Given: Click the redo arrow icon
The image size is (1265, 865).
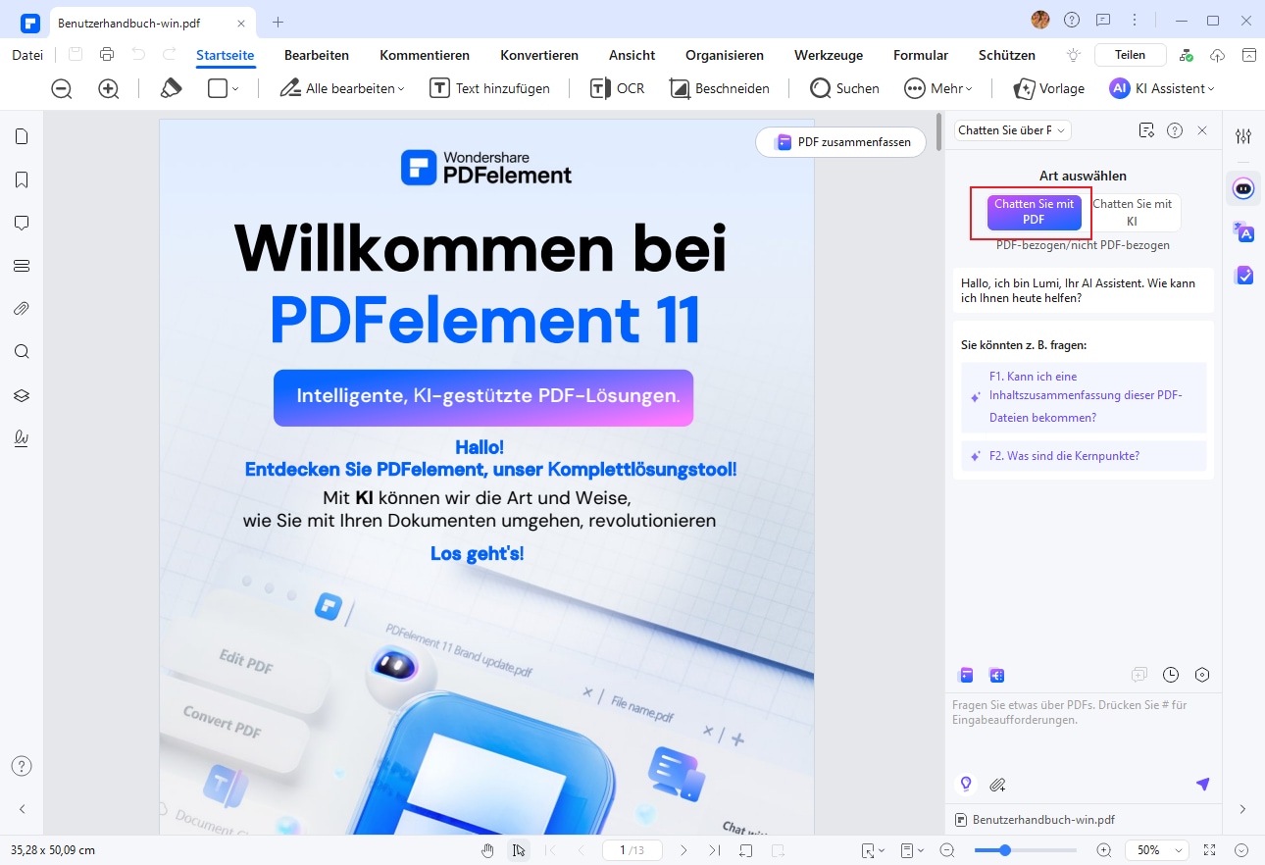Looking at the screenshot, I should 170,55.
